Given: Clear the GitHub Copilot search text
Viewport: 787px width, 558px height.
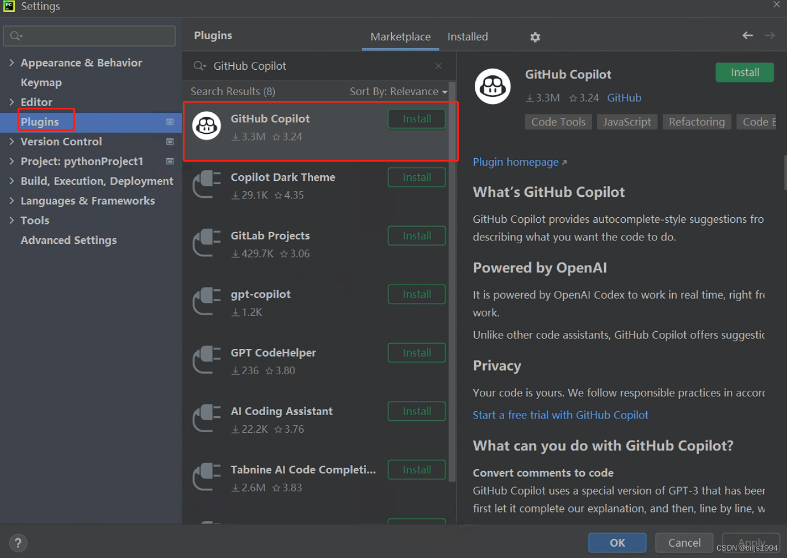Looking at the screenshot, I should tap(438, 66).
